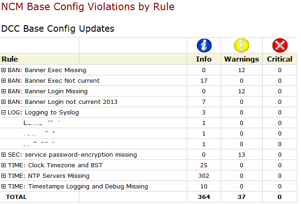The width and height of the screenshot is (301, 204).
Task: Click the NTP Servers Missing info count 302
Action: [x=204, y=176]
